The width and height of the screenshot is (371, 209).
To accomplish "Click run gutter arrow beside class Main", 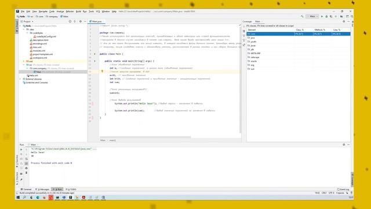I will click(x=94, y=54).
